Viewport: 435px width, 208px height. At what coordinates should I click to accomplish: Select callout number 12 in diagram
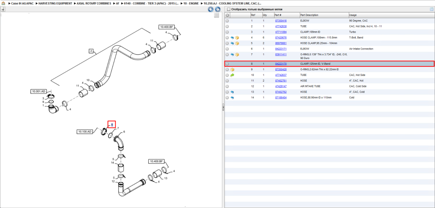(113, 182)
